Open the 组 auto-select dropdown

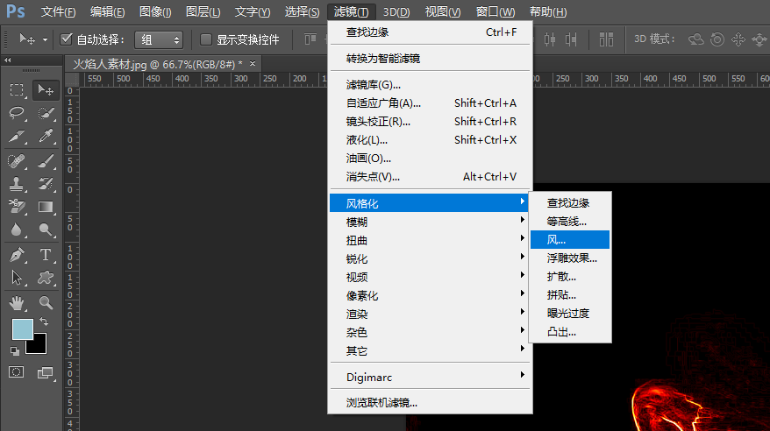(159, 39)
